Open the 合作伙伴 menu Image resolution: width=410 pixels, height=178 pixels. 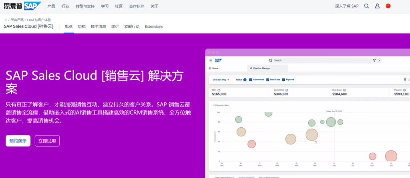coord(137,6)
